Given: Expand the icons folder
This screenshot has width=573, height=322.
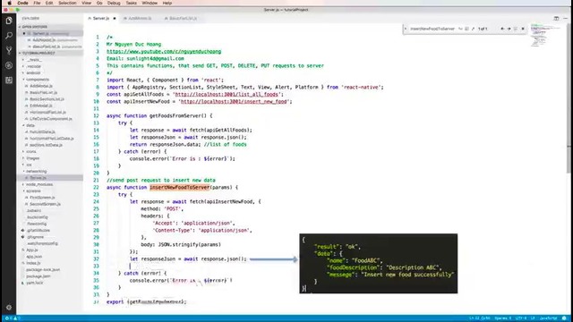Looking at the screenshot, I should pyautogui.click(x=30, y=151).
